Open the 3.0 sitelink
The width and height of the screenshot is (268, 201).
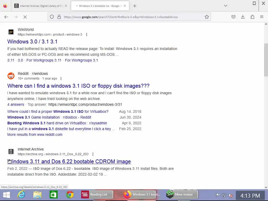(20, 60)
